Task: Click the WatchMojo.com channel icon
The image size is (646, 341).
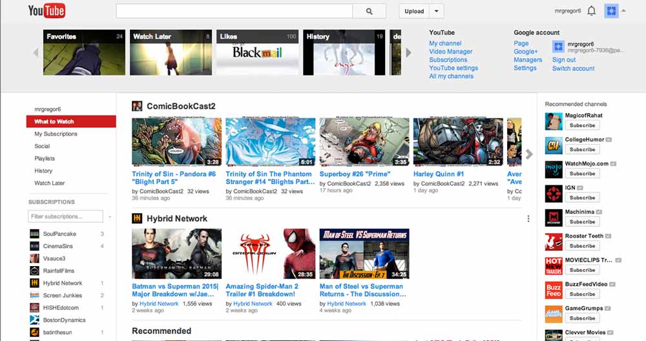Action: click(554, 170)
